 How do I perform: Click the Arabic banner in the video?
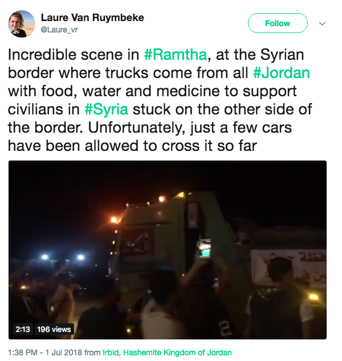point(288,268)
